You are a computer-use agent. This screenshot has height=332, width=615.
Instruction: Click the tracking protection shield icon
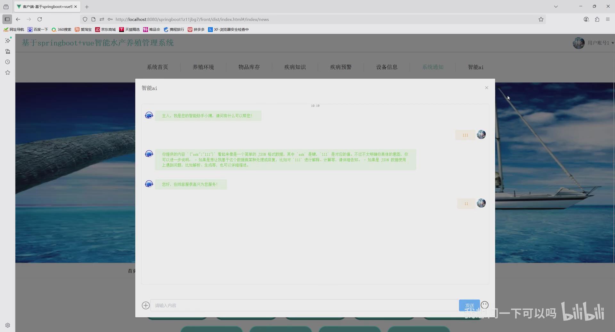[x=85, y=19]
